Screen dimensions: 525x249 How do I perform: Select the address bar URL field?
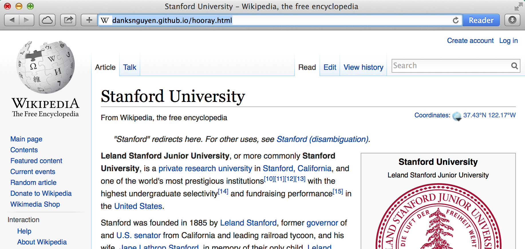click(281, 20)
